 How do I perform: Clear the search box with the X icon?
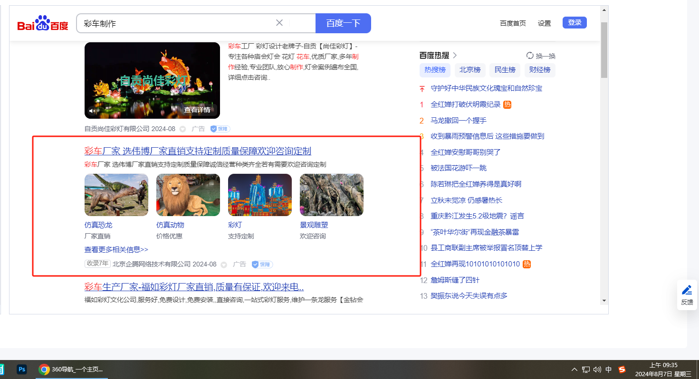279,23
